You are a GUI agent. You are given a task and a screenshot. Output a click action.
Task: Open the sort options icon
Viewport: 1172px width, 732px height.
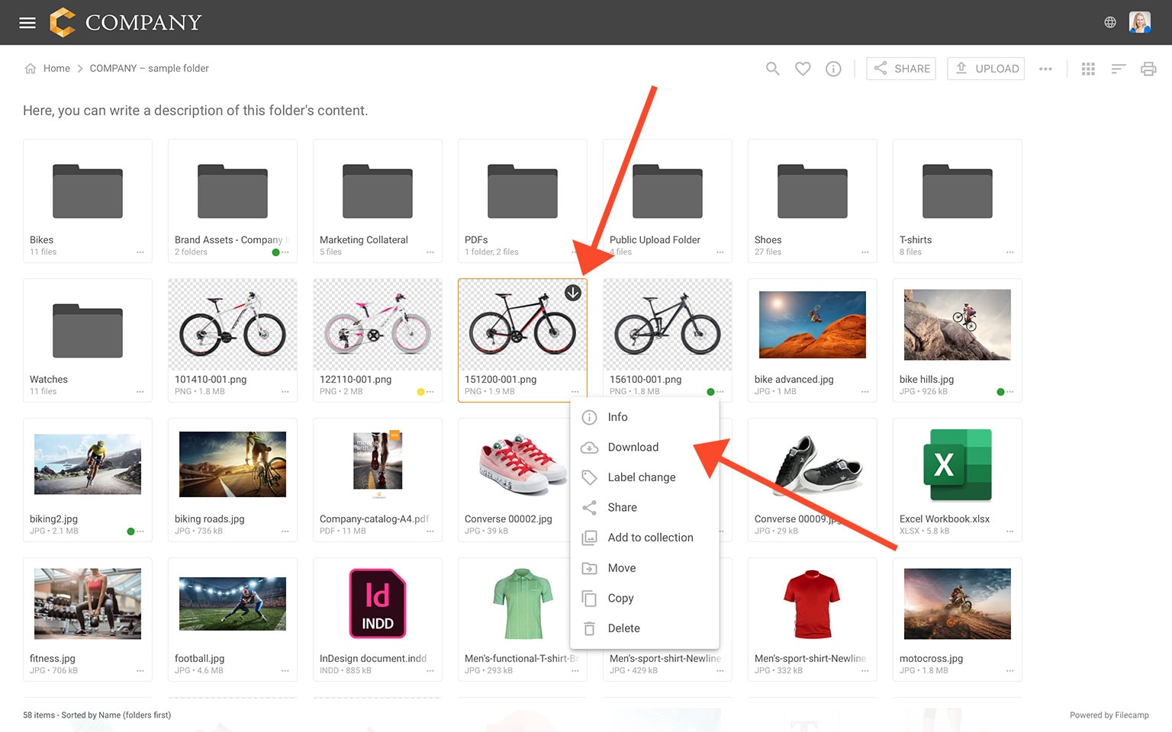click(x=1119, y=69)
